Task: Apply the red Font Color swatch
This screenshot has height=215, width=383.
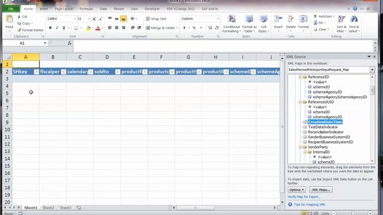Action: click(98, 28)
